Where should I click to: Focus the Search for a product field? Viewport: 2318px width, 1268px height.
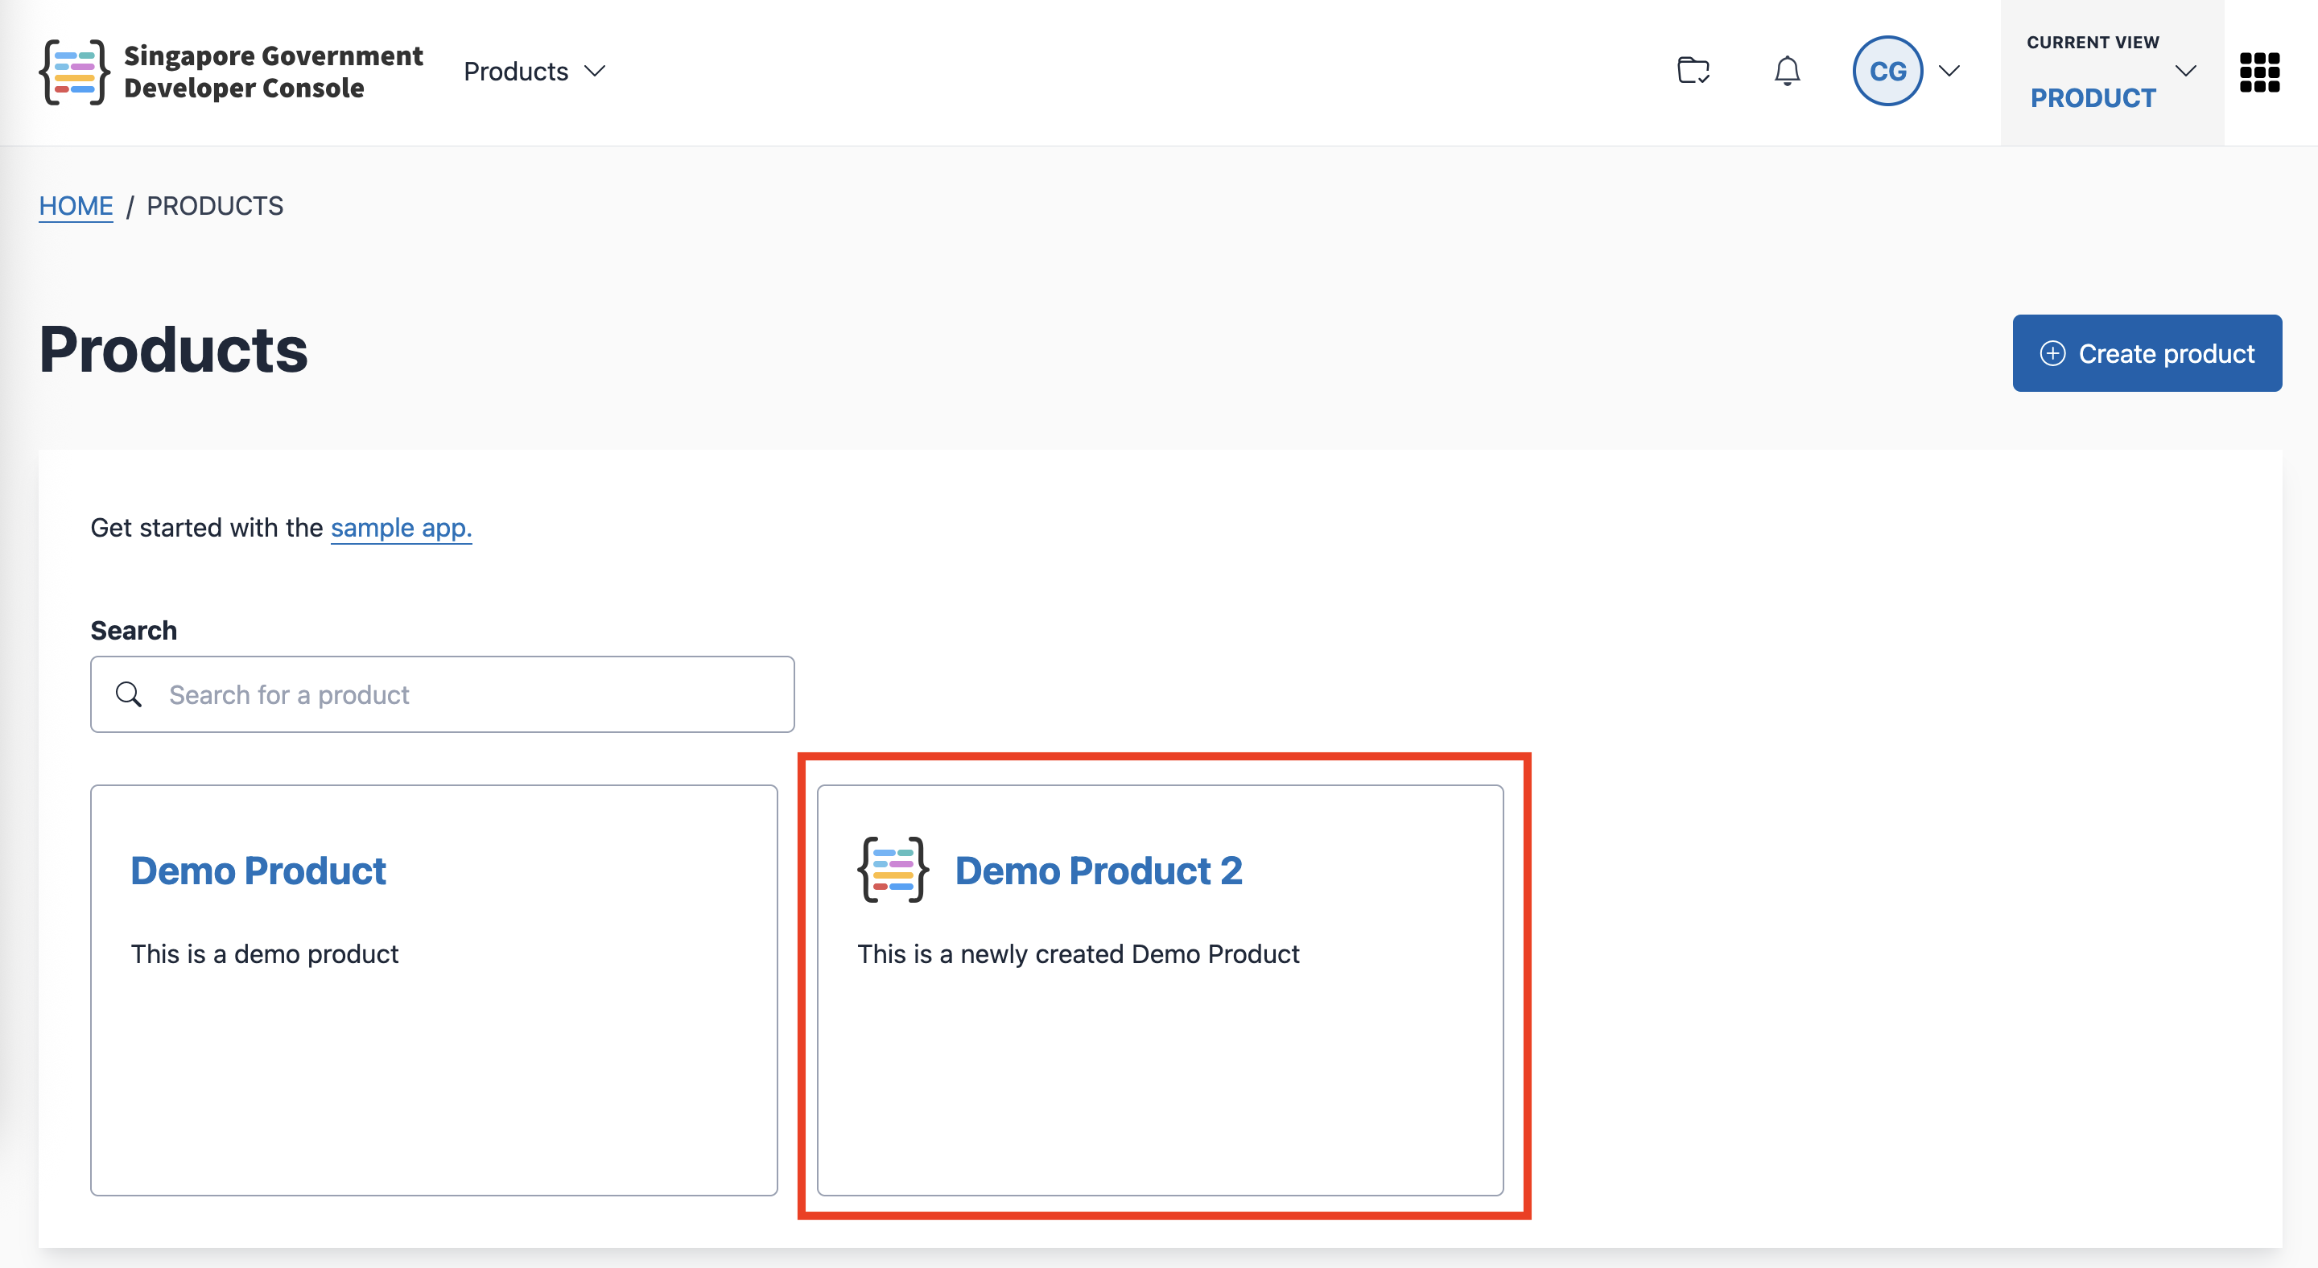pos(442,694)
